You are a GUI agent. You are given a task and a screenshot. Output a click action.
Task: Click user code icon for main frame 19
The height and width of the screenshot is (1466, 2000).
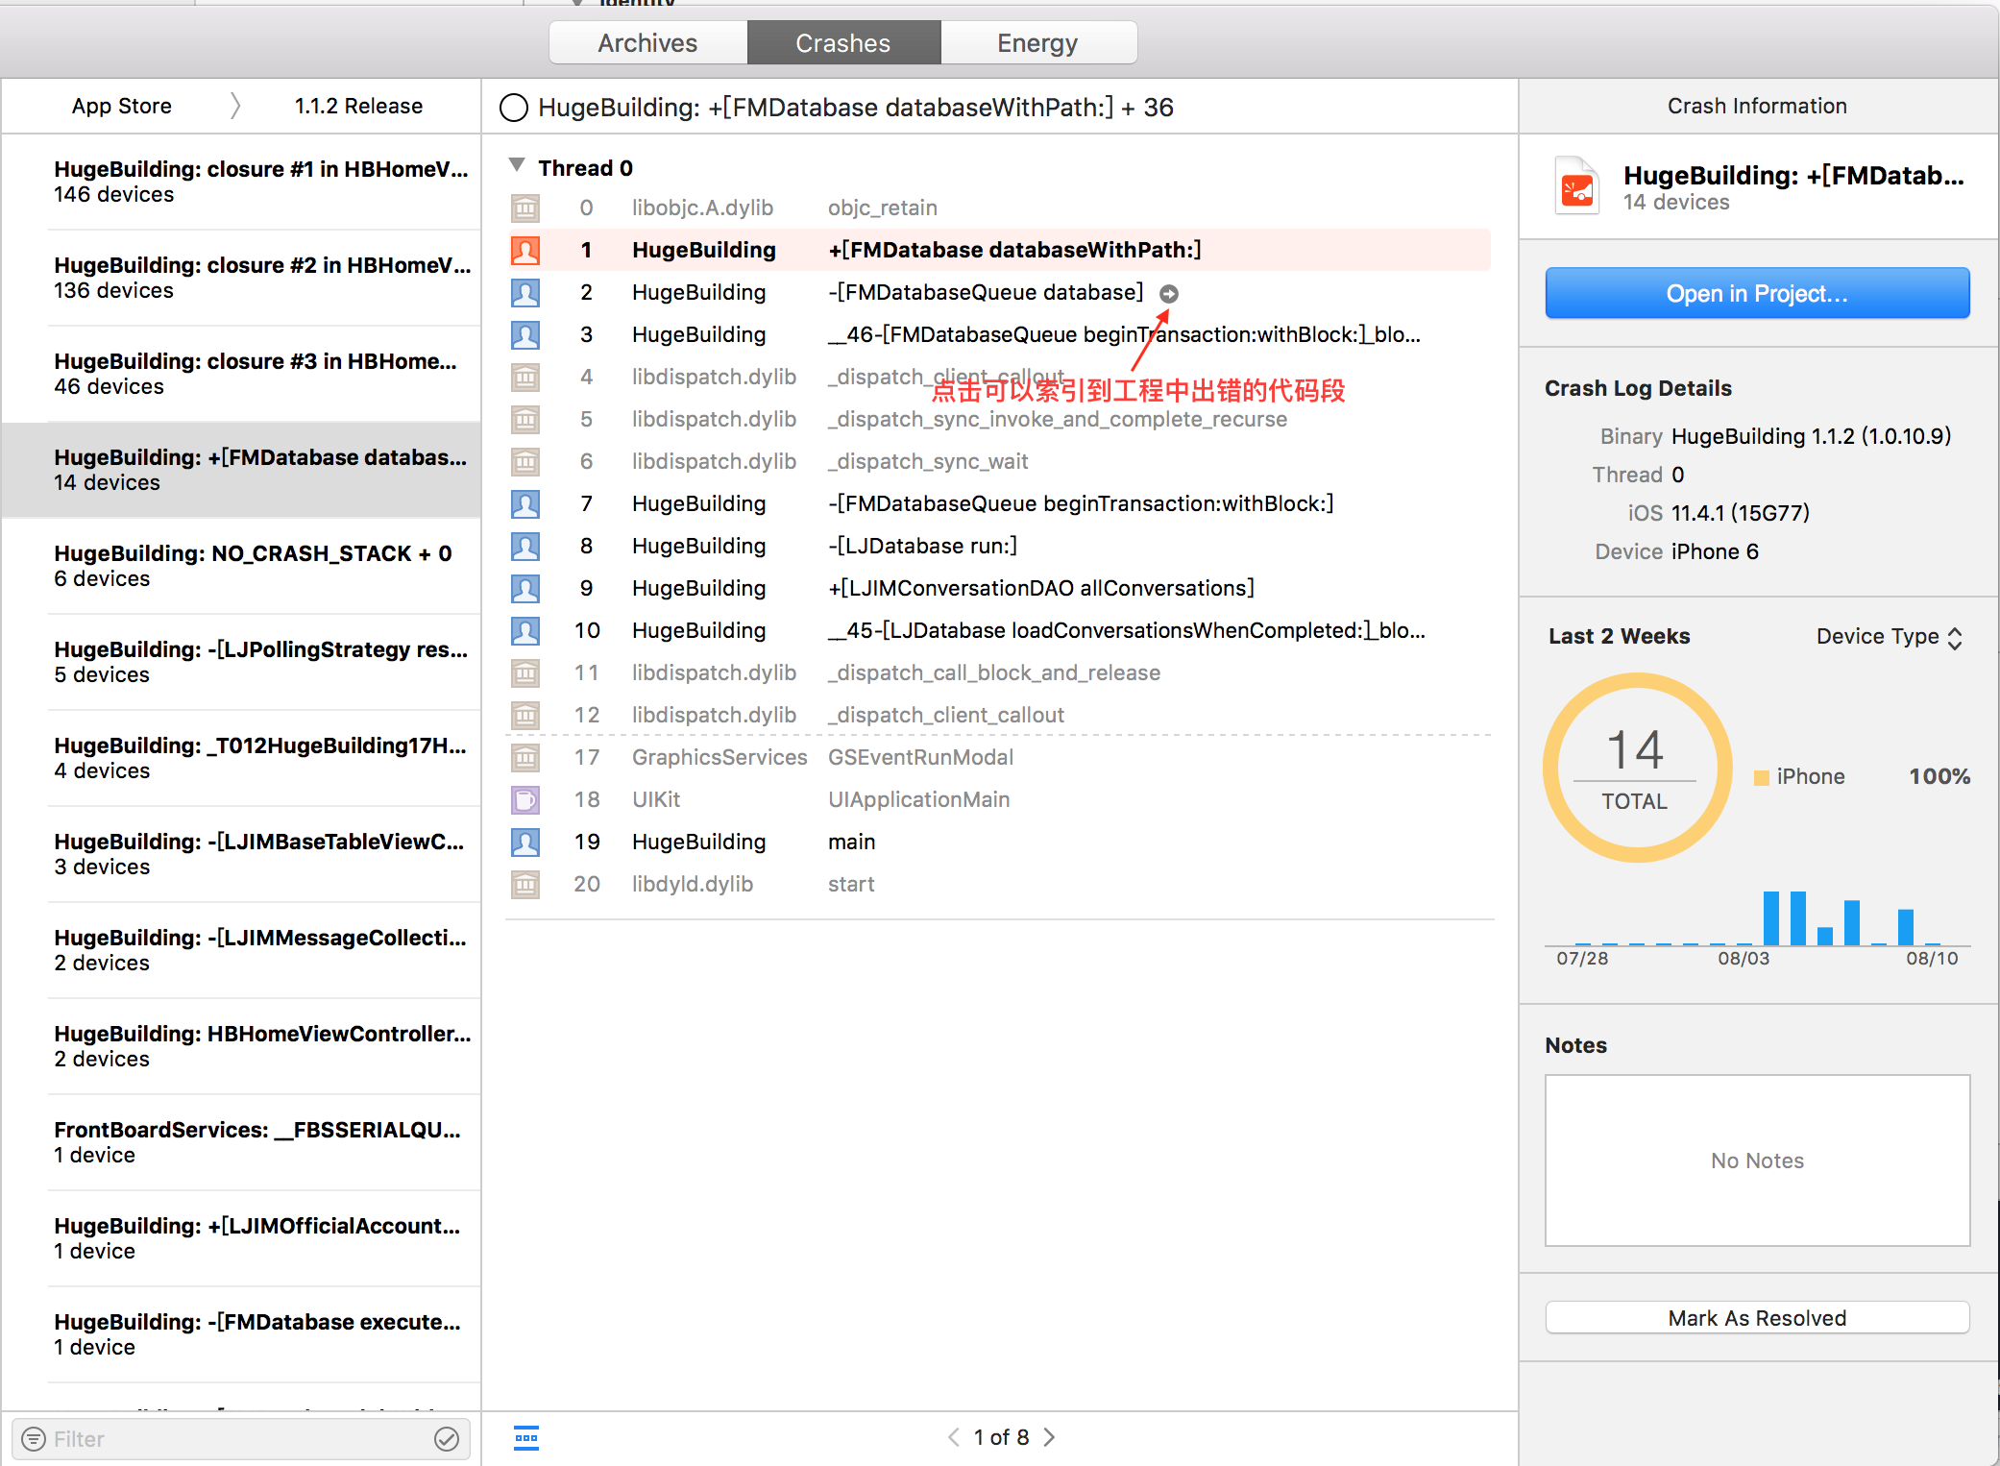click(x=525, y=843)
